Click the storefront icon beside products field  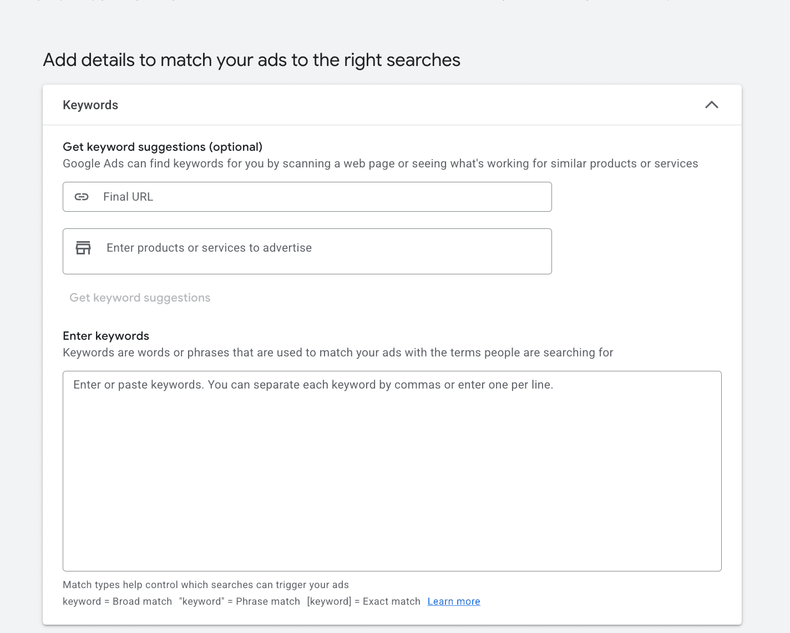point(83,248)
